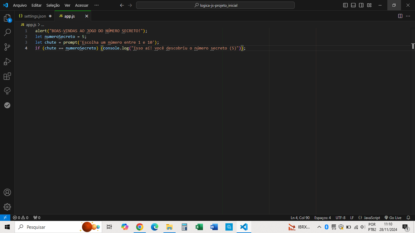Go forward with the right arrow

click(x=130, y=5)
